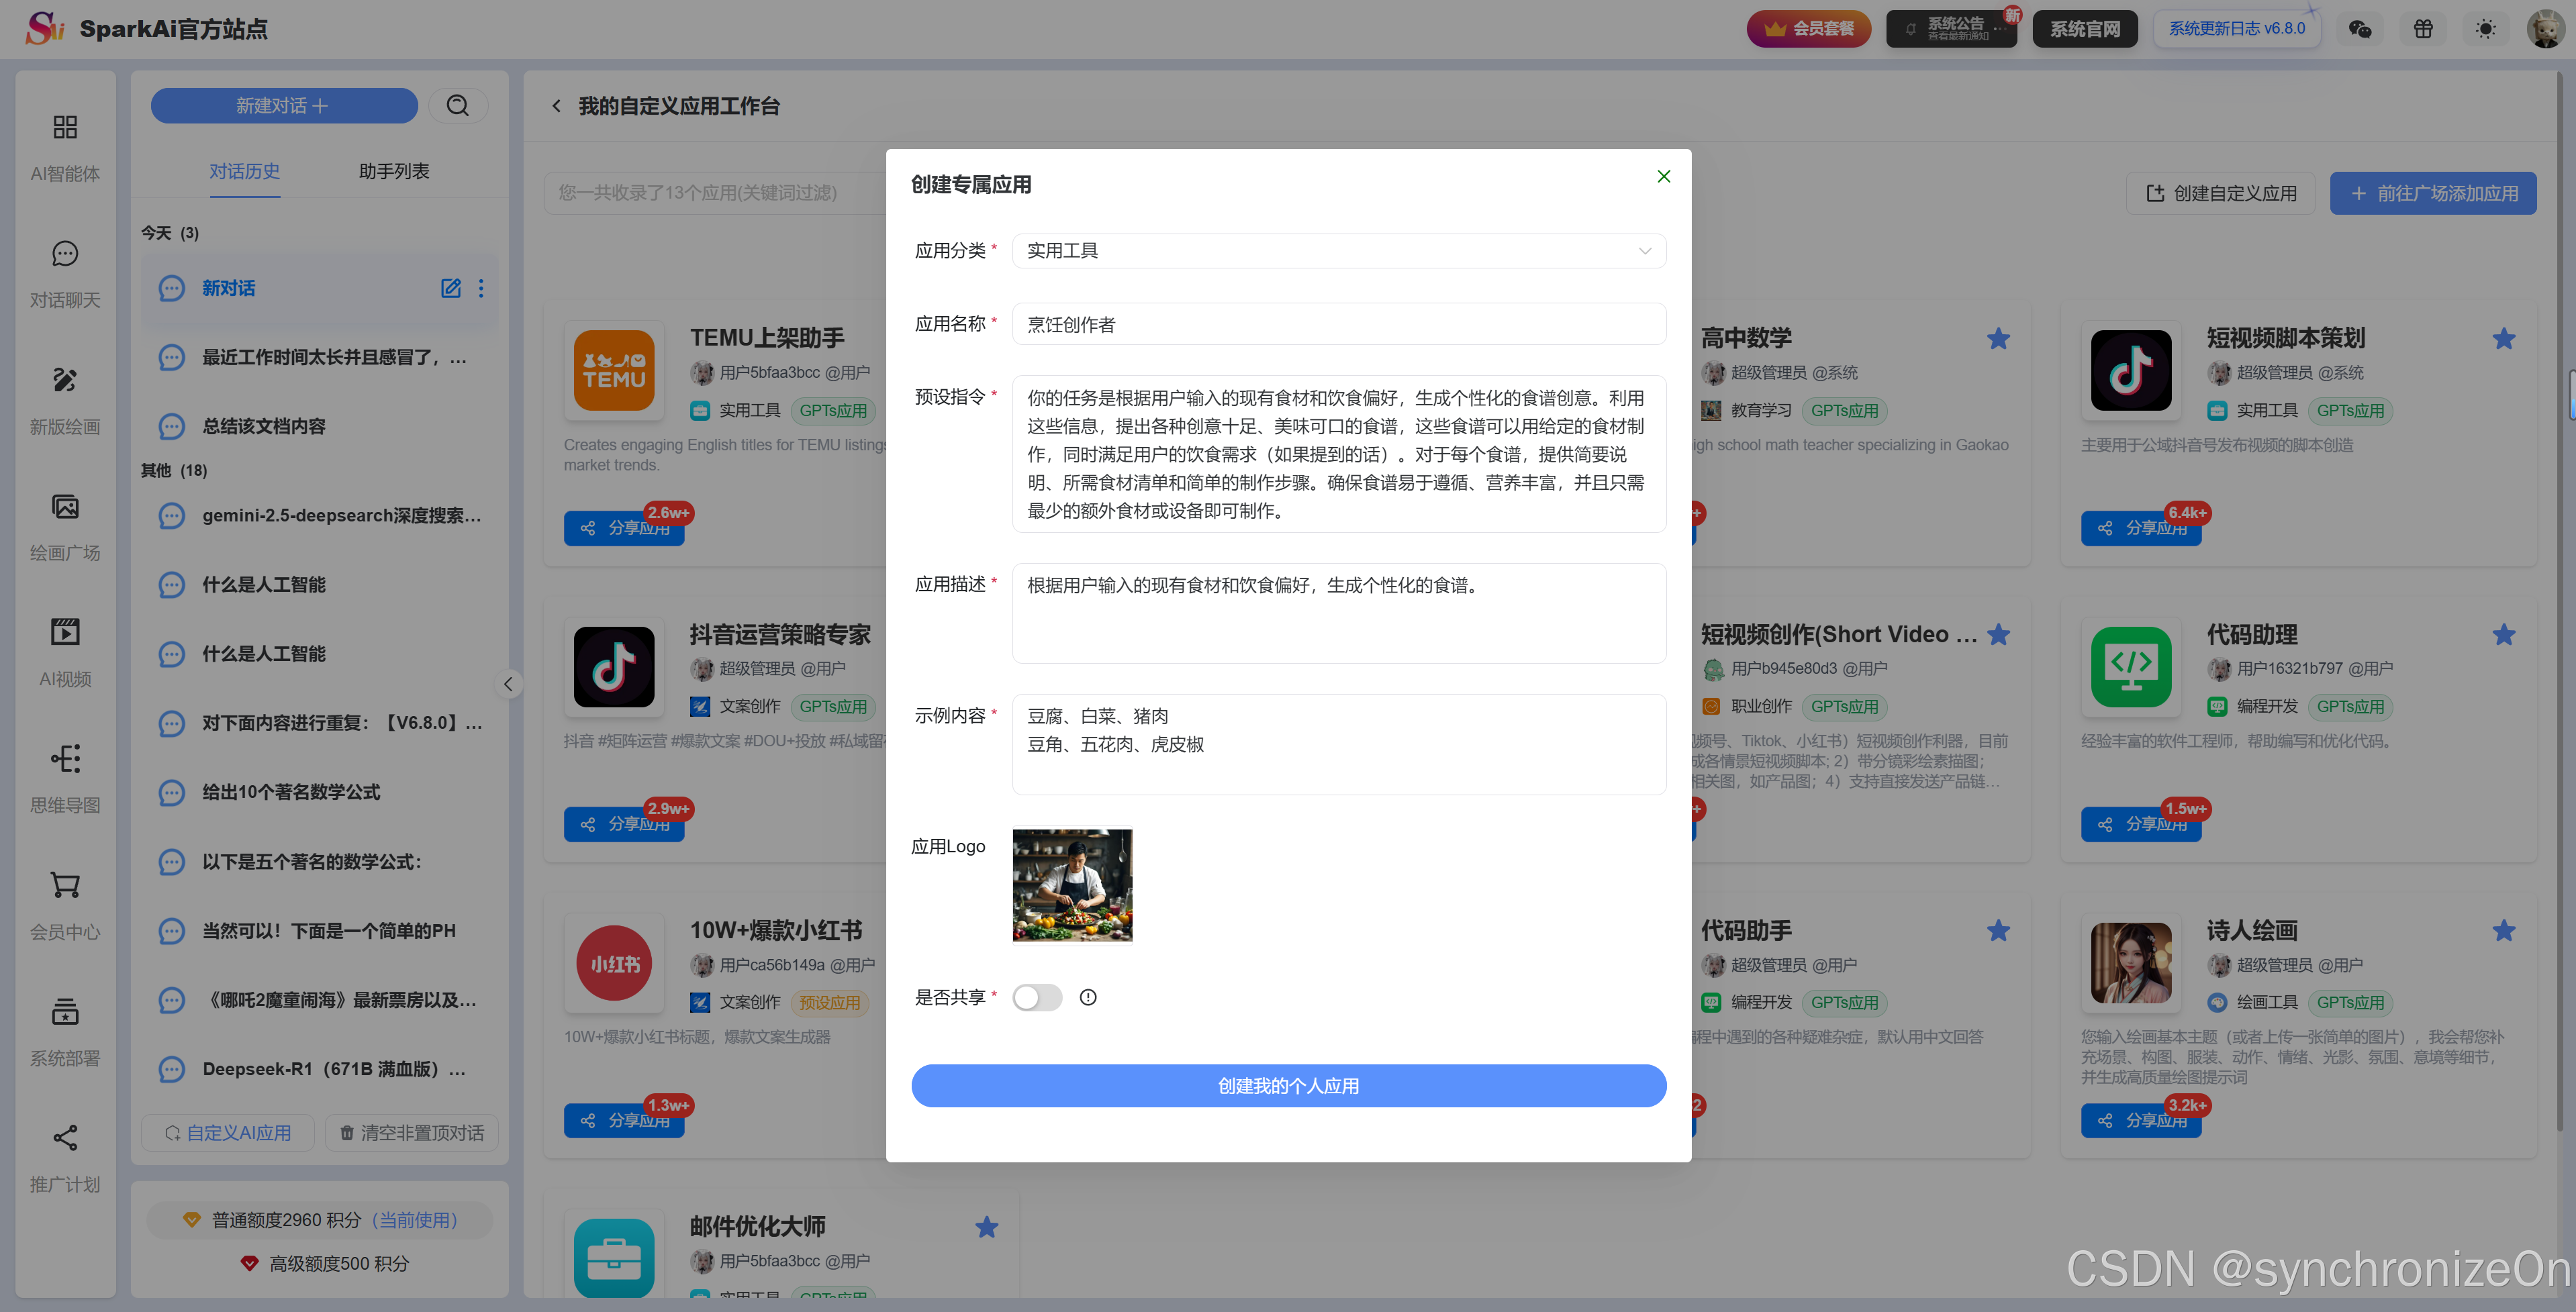Click the 创建我的个人应用 button
Viewport: 2576px width, 1312px height.
pos(1288,1086)
